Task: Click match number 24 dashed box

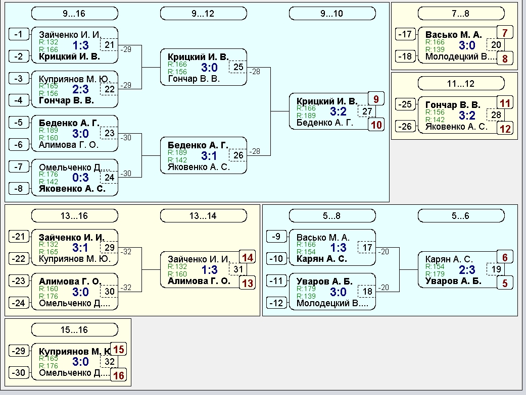Action: coord(109,177)
